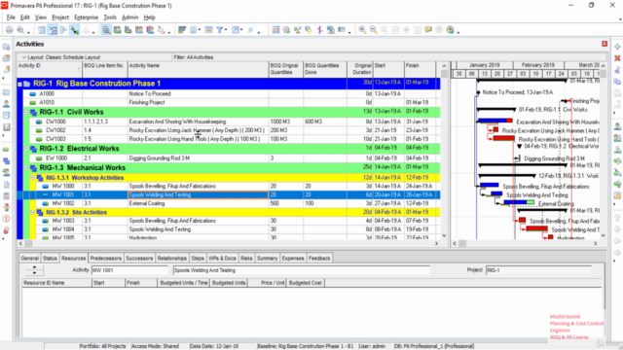Screen dimensions: 623x350
Task: Toggle the Show/Hide Bottom Layout icon
Action: (106, 30)
